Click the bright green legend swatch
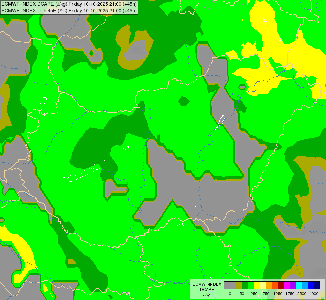This screenshot has width=326, height=300. (x=251, y=285)
